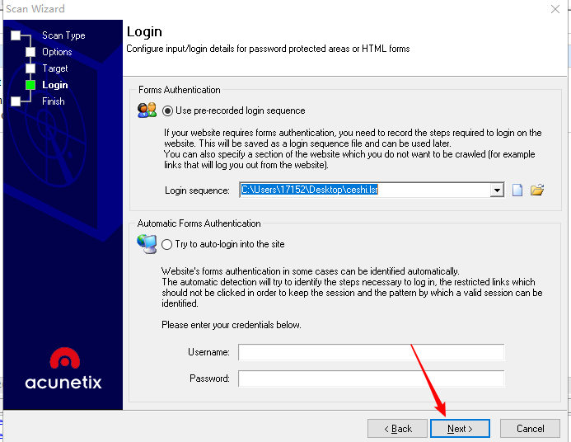Click the auto-login computer globe icon
The image size is (571, 442).
click(x=147, y=243)
